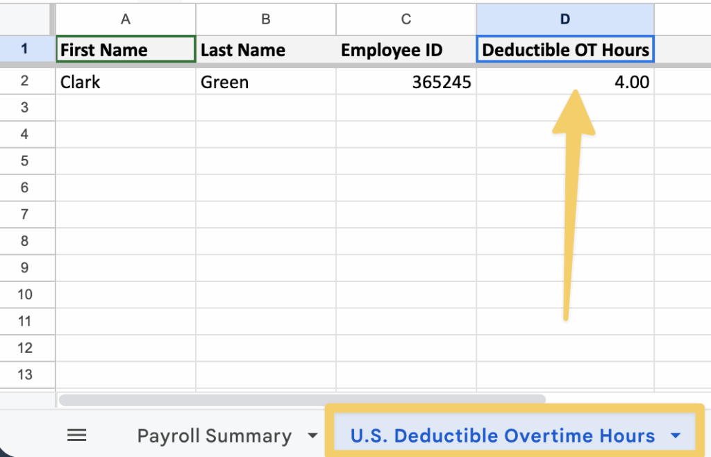Click the First Name header cell
Viewport: 711px width, 457px height.
tap(126, 50)
